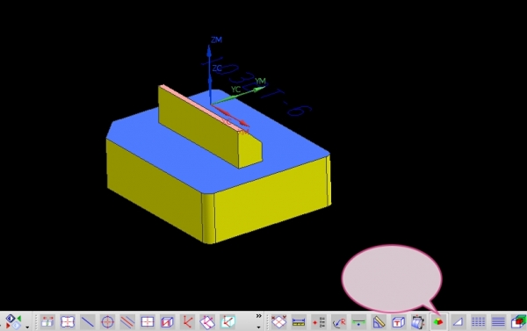The width and height of the screenshot is (527, 331).
Task: Open the toolbar options arrow below the chevron
Action: [x=258, y=327]
